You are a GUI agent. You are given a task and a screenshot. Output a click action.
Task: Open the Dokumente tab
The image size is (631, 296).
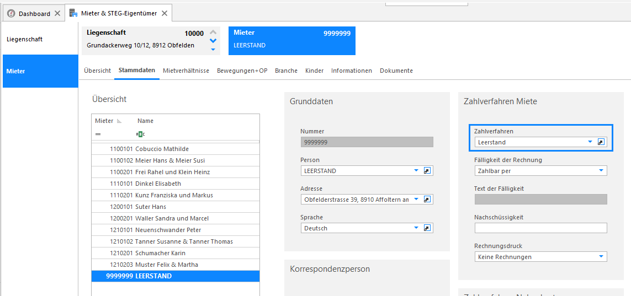396,71
